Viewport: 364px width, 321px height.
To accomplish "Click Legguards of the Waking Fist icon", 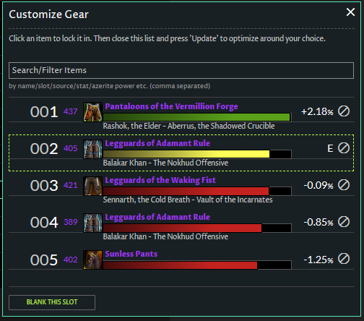I will (x=92, y=186).
